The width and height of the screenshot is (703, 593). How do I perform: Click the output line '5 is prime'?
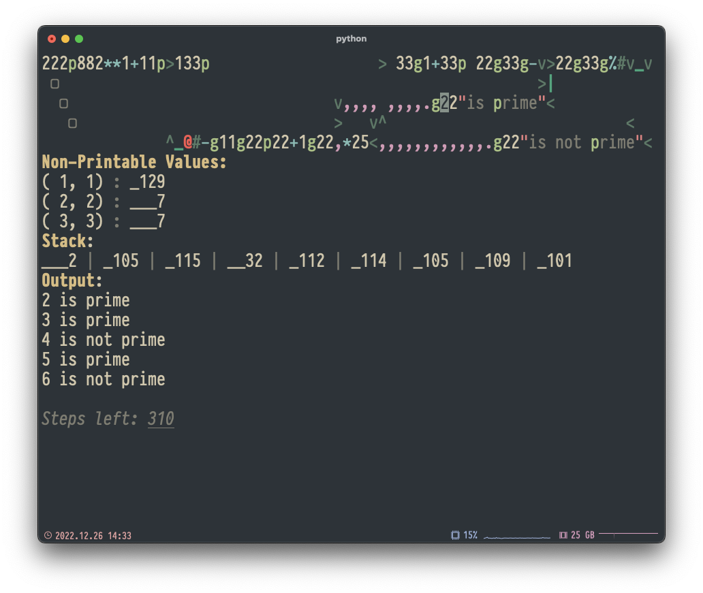pos(86,359)
